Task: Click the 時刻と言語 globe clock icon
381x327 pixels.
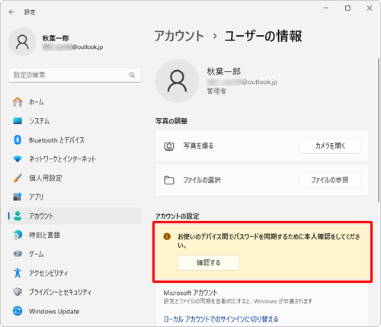Action: 18,235
